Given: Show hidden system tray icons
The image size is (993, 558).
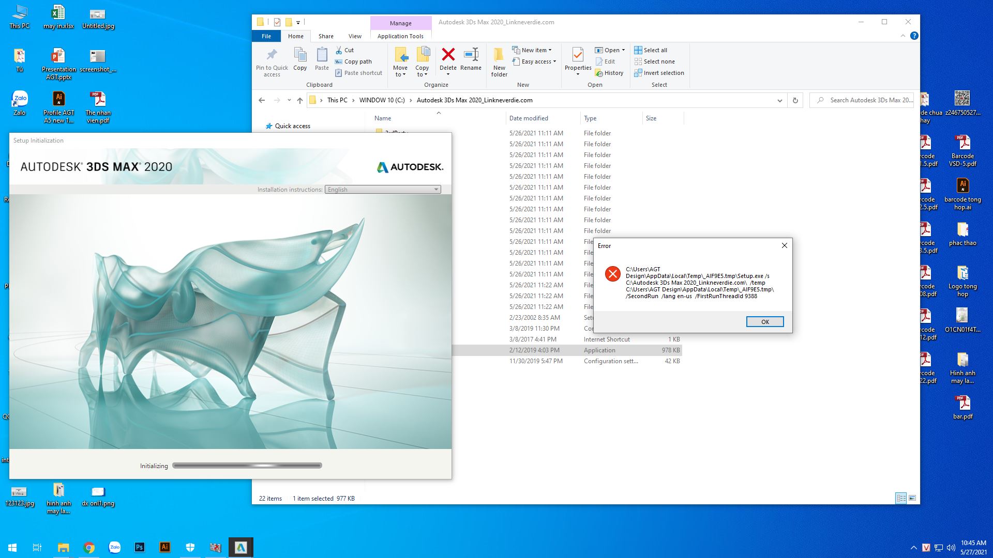Looking at the screenshot, I should [913, 548].
